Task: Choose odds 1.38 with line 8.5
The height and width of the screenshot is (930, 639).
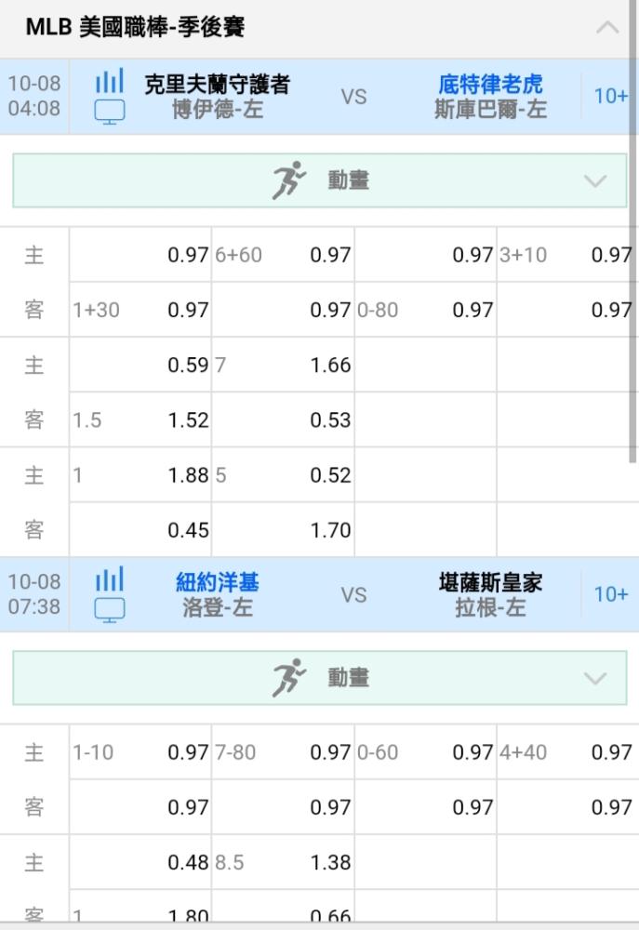Action: coord(283,862)
